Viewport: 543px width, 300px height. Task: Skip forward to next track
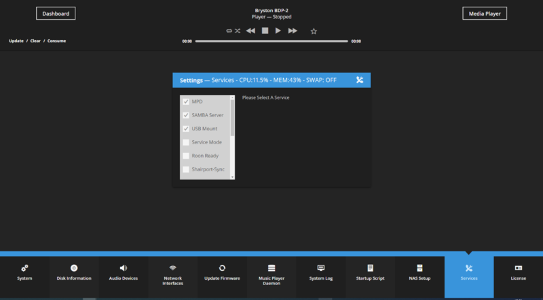coord(293,31)
